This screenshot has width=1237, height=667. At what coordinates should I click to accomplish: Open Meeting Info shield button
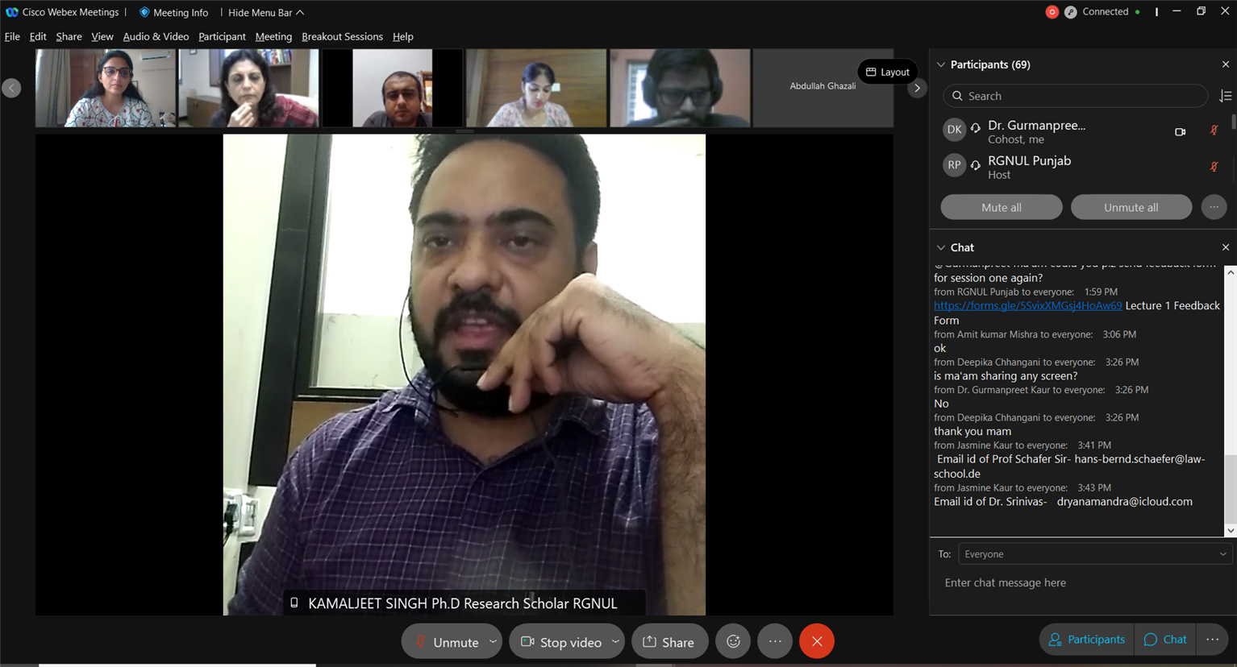click(x=173, y=12)
